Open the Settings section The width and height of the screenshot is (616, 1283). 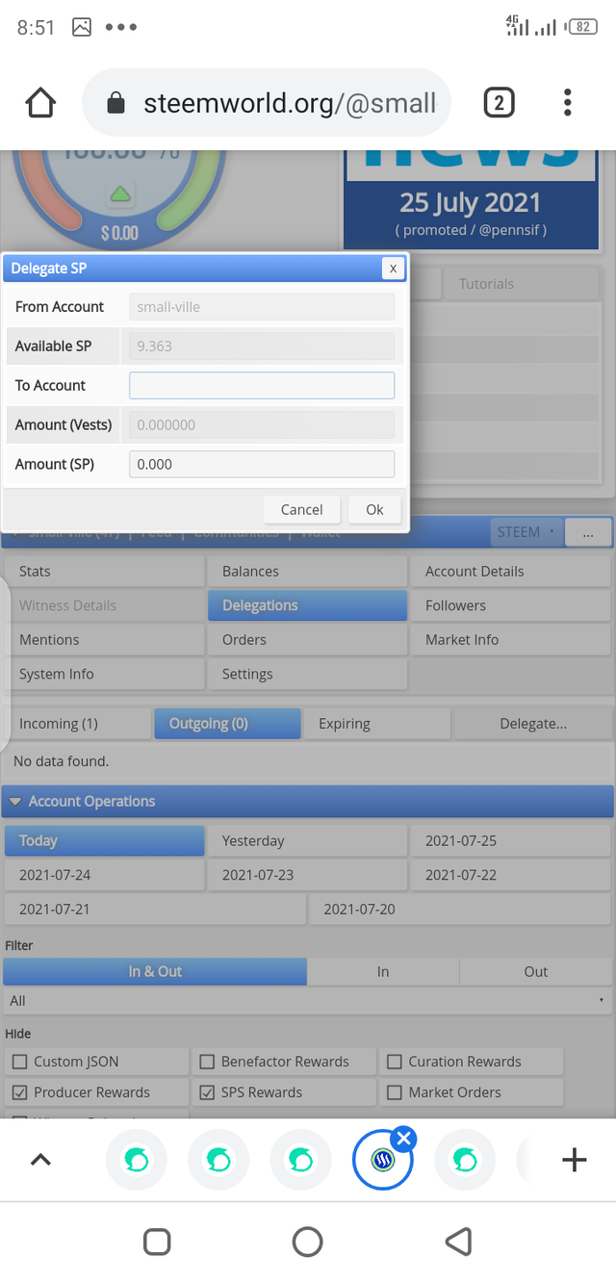pos(307,674)
